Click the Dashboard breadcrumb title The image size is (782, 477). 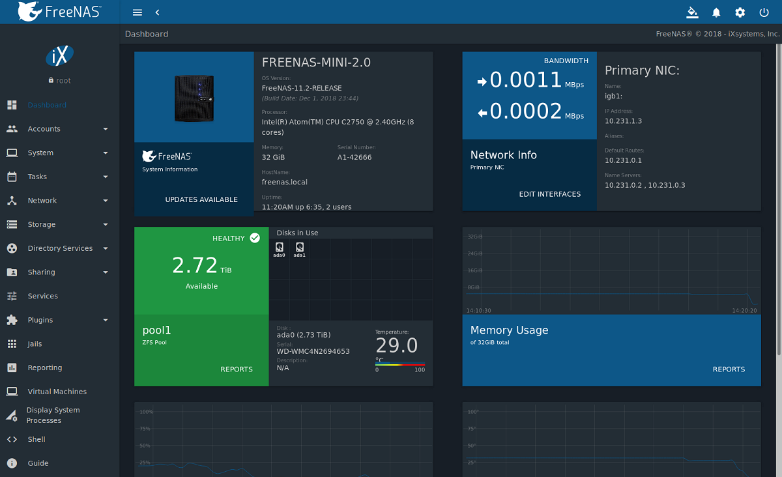[147, 34]
